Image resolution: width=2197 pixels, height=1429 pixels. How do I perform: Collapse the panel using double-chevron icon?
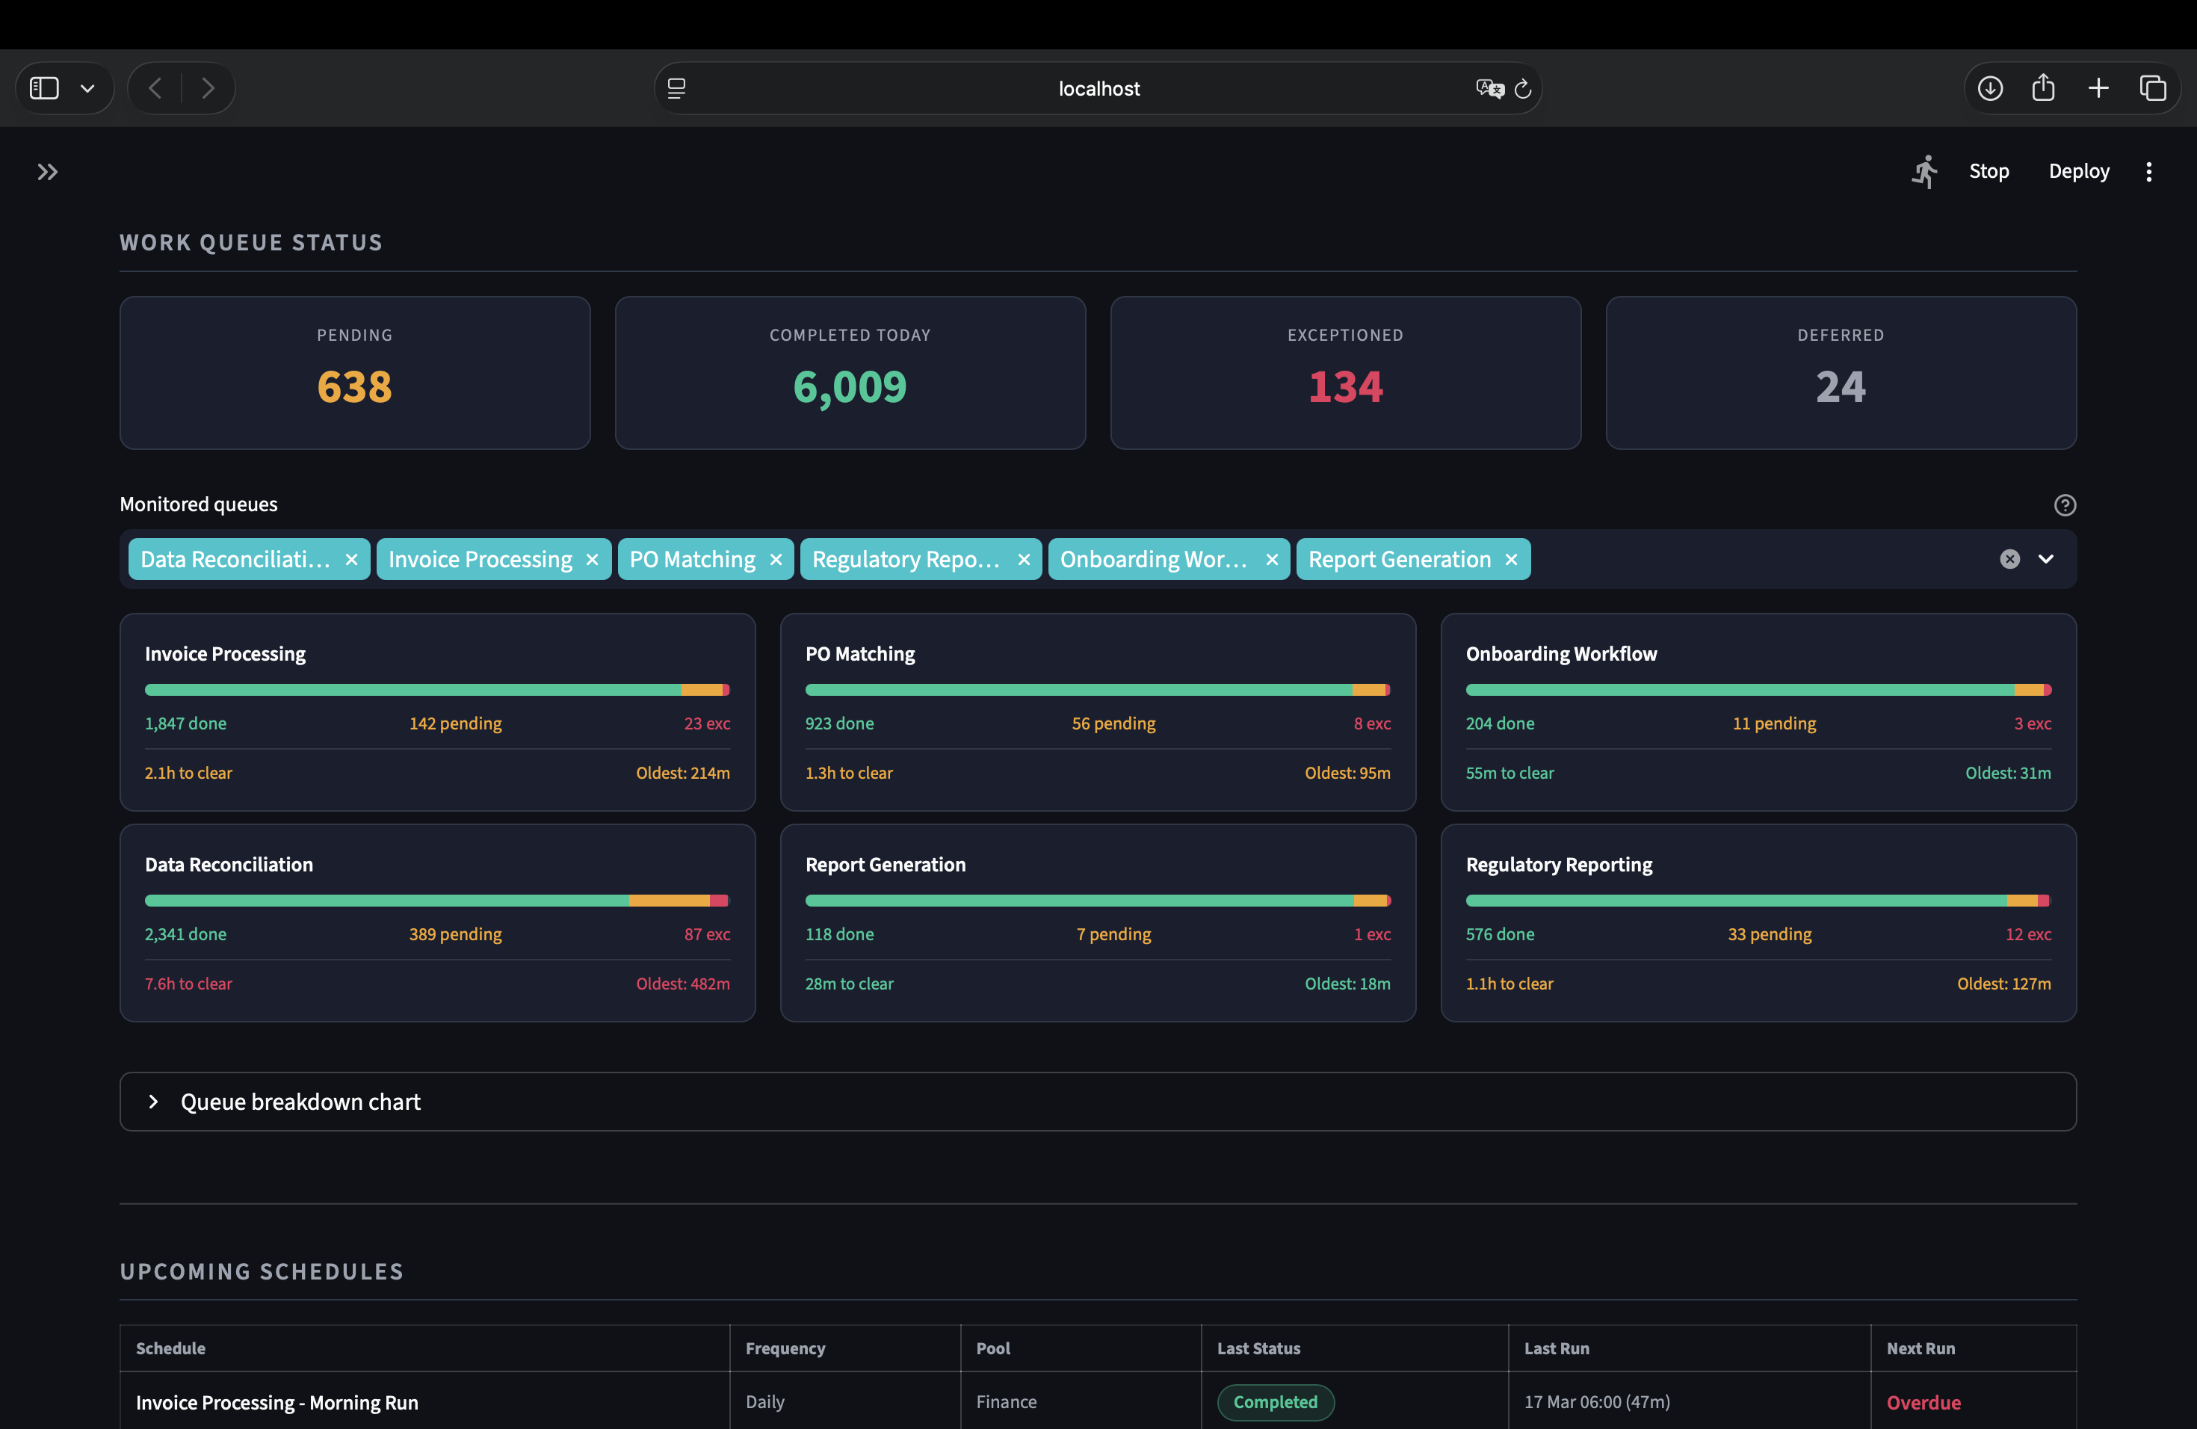(x=47, y=172)
